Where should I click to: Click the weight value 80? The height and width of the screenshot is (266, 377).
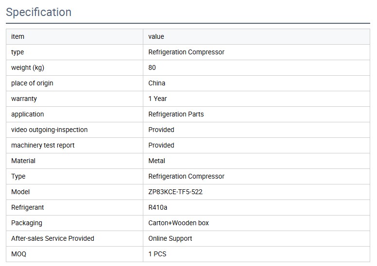click(152, 67)
